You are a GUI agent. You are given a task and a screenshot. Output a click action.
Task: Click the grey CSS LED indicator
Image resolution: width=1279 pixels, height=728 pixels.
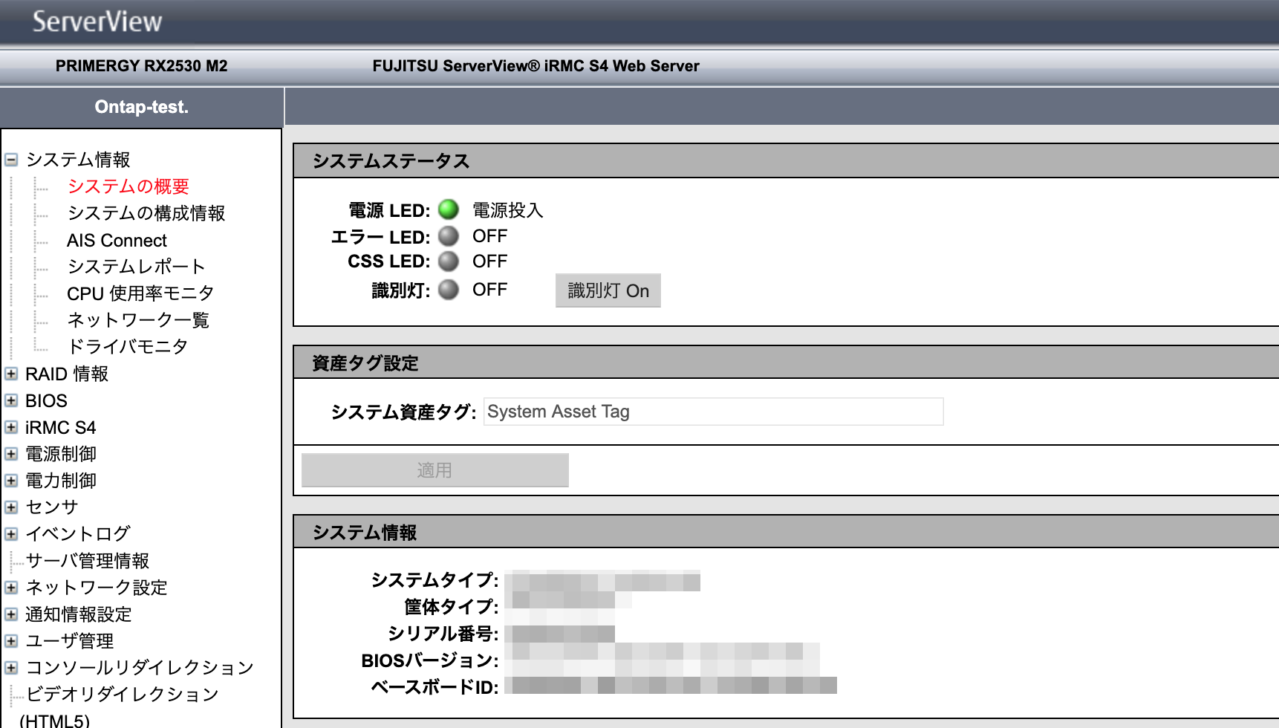coord(449,261)
